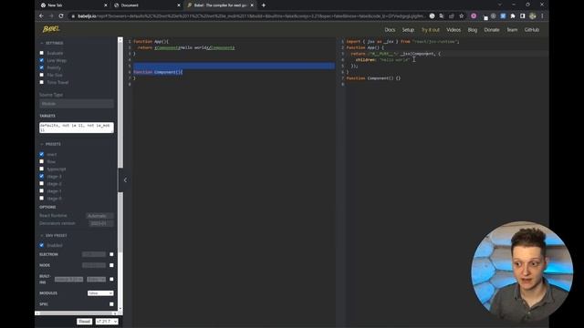Collapse the Env Preset section
Viewport: 584px width, 328px height.
pyautogui.click(x=54, y=235)
